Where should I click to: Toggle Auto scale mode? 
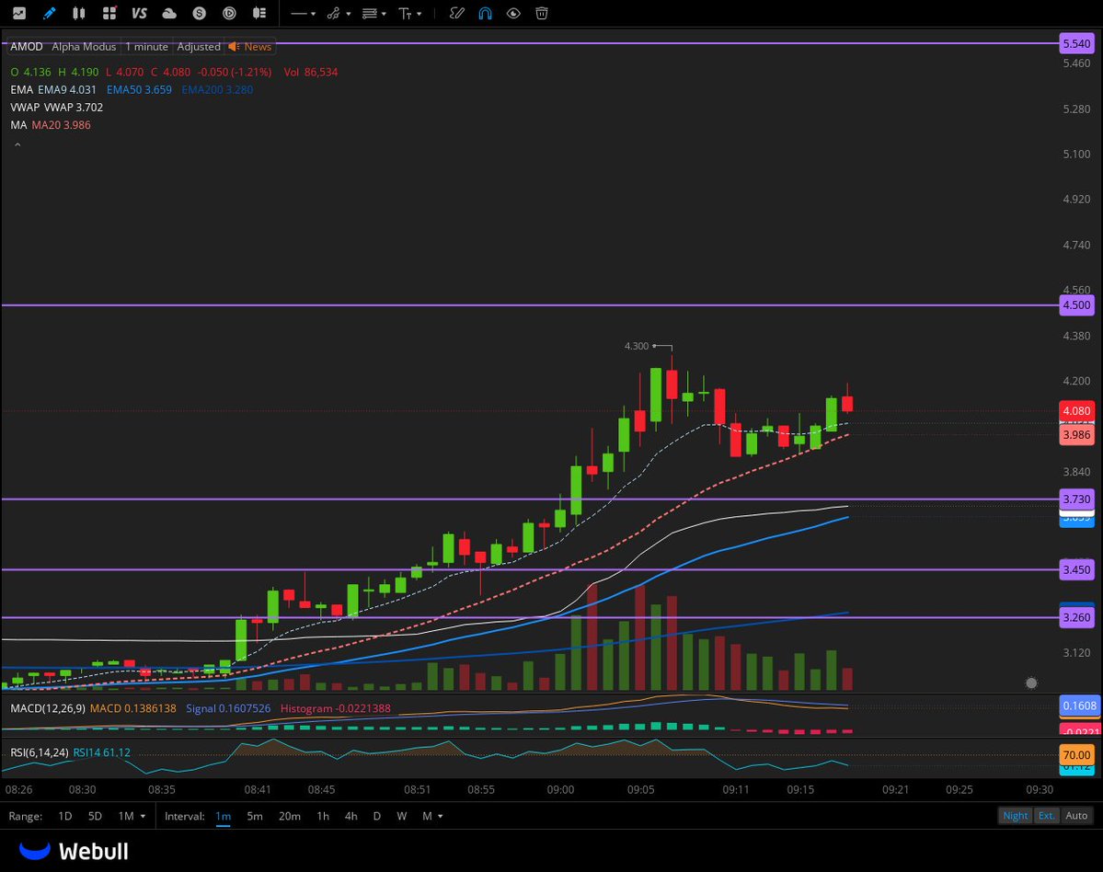coord(1076,816)
